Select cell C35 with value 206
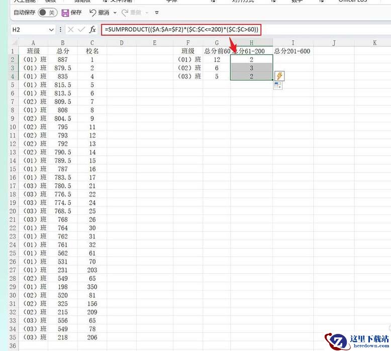 [x=92, y=337]
